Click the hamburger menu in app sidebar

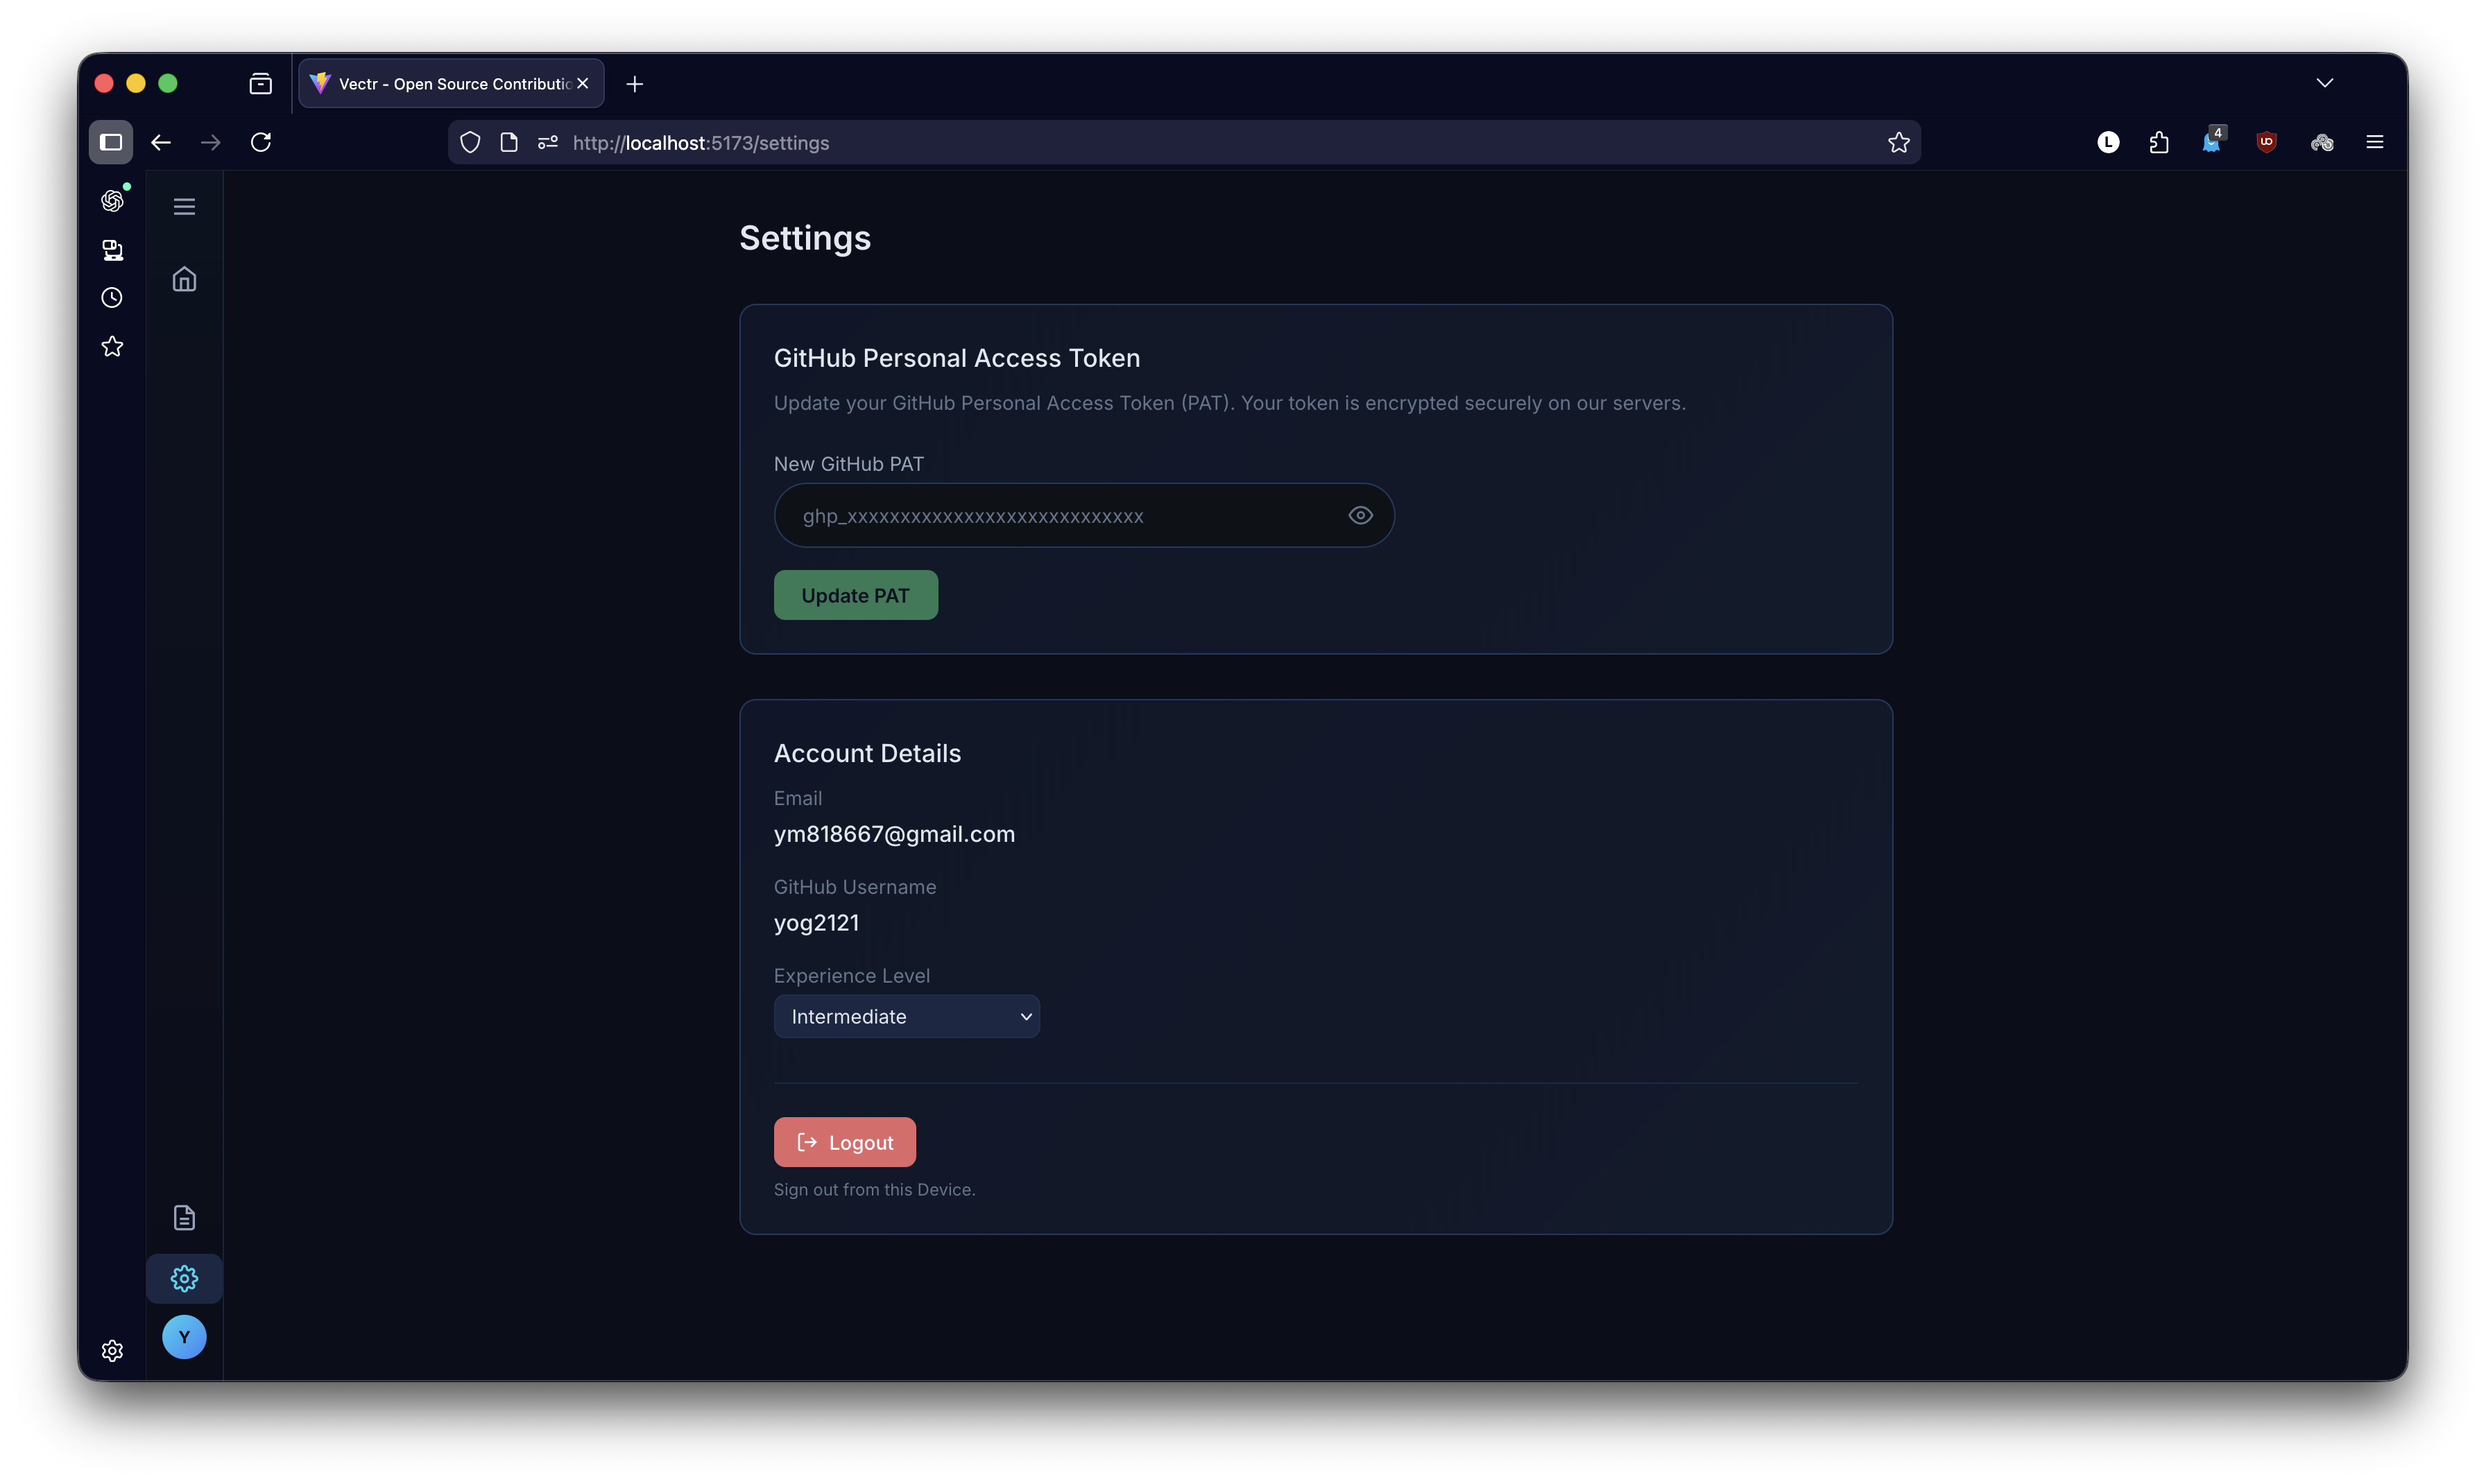click(x=184, y=207)
